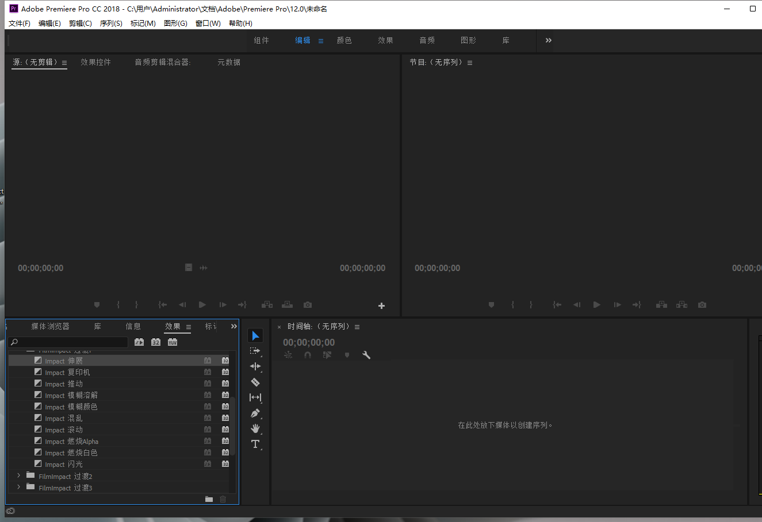Toggle Accelerated Effects filter in Effects panel
Screen dimensions: 762x522
tap(139, 342)
